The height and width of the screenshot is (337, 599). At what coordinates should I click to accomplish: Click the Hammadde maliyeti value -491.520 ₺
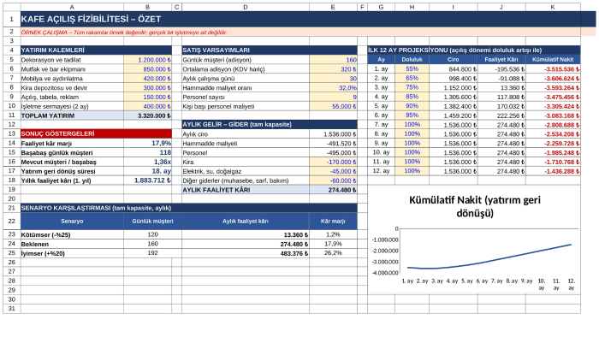click(x=333, y=143)
